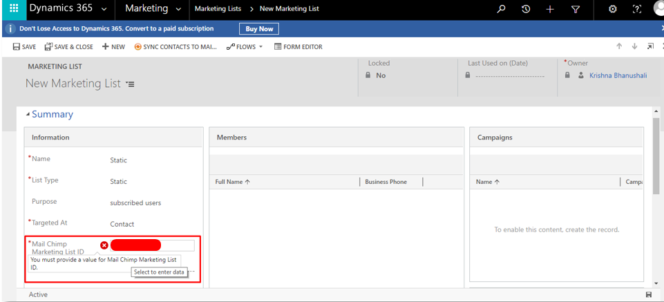The height and width of the screenshot is (302, 664).
Task: Sort Campaigns by Name column
Action: (x=488, y=182)
